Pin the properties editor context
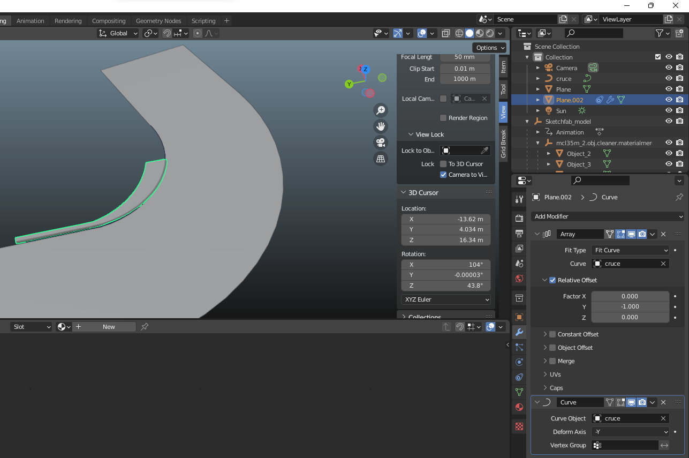This screenshot has height=458, width=689. point(679,197)
